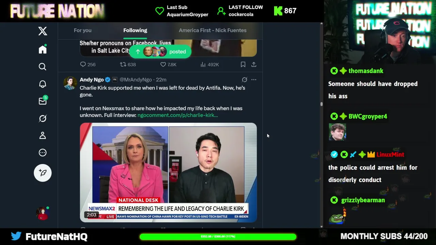The width and height of the screenshot is (436, 245).
Task: Click Andy Ngo's blue verified badge
Action: point(108,80)
